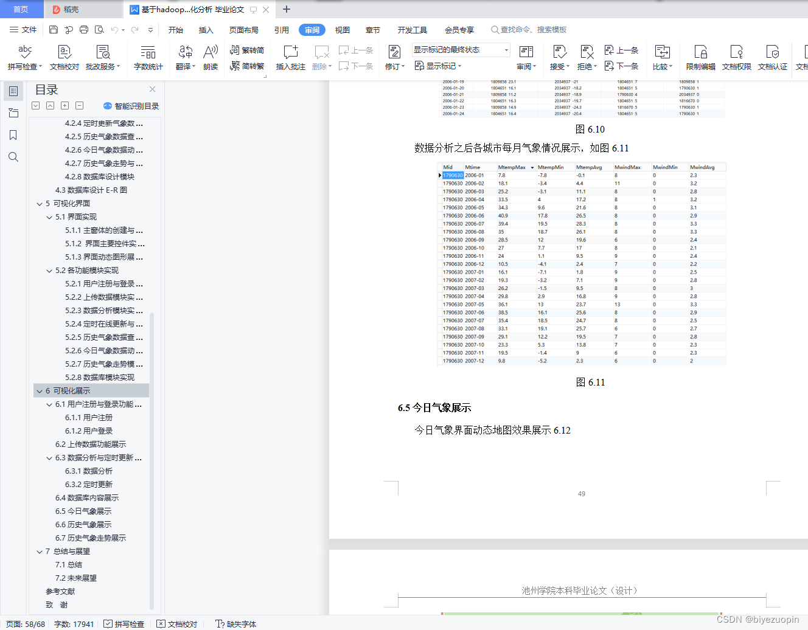Start 朗读 read aloud
The image size is (808, 630).
(211, 58)
